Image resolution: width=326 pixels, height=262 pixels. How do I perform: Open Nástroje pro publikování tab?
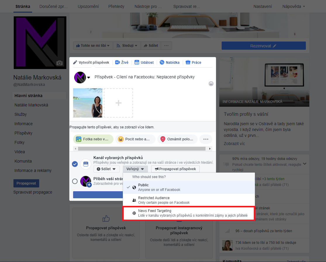[148, 6]
